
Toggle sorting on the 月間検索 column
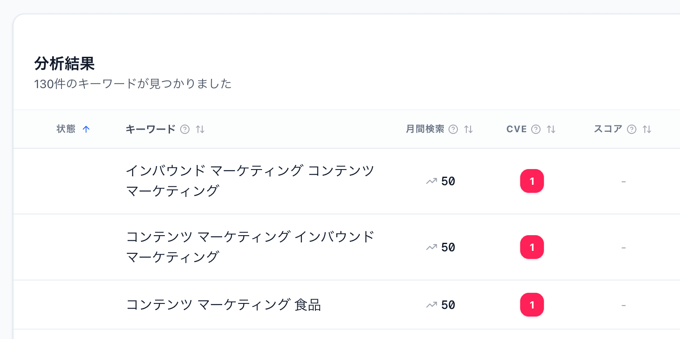(468, 129)
